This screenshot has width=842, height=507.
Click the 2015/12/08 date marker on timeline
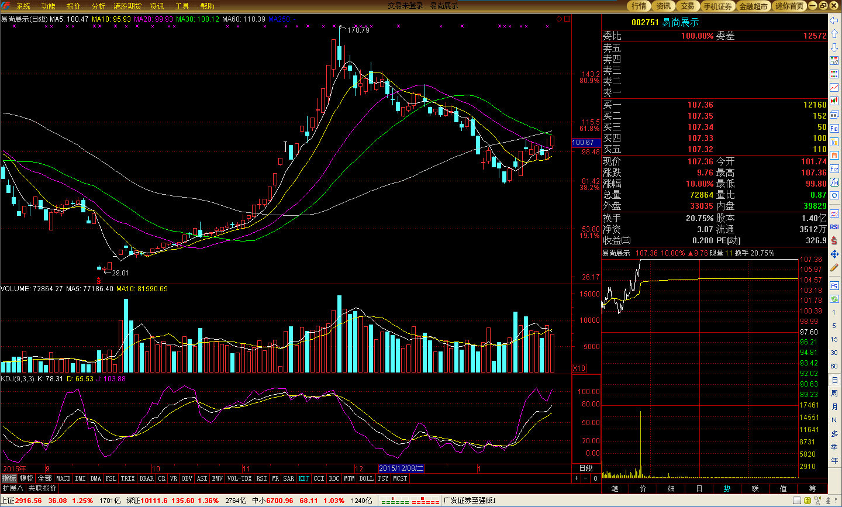(x=401, y=468)
